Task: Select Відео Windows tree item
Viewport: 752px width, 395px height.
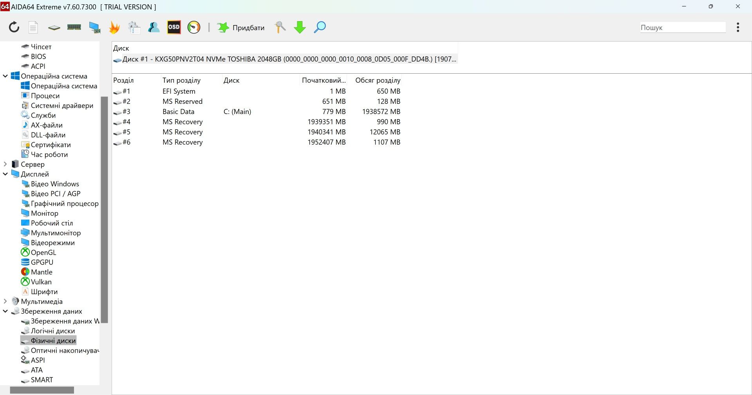Action: (50, 184)
